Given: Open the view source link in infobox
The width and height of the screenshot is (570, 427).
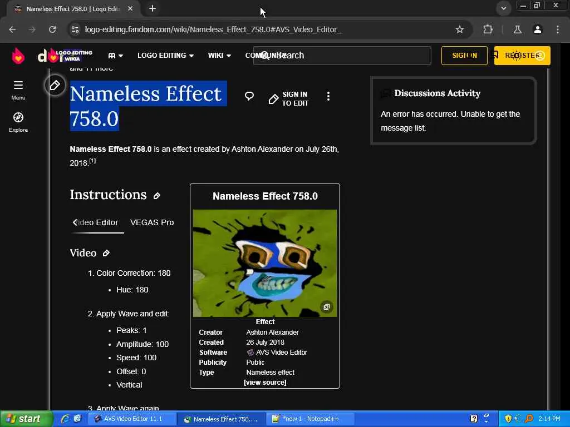Looking at the screenshot, I should tap(265, 383).
